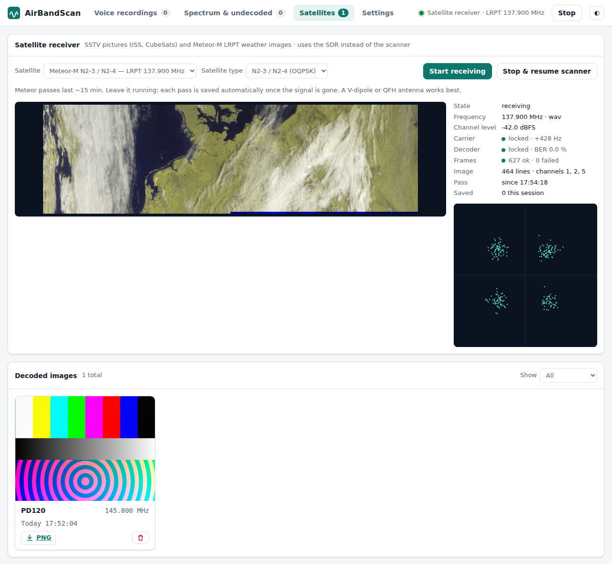Delete the PD120 image with trash icon
Image resolution: width=612 pixels, height=564 pixels.
[x=141, y=538]
